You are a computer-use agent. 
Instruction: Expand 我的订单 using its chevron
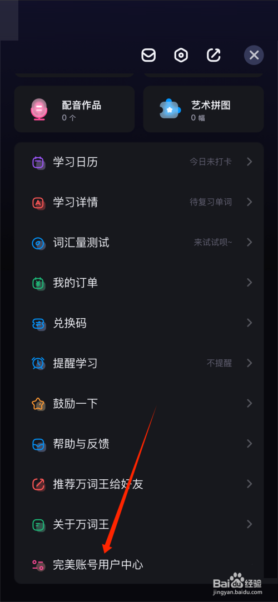pyautogui.click(x=249, y=283)
